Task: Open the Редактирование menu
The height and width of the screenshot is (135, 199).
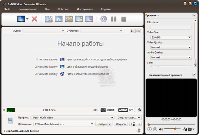Action: coord(28,9)
